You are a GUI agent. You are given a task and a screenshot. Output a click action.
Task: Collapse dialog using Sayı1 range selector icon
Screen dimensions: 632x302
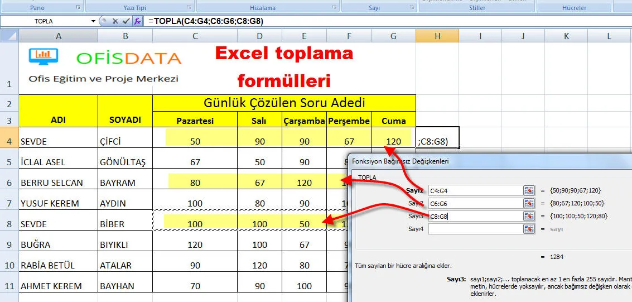[528, 190]
